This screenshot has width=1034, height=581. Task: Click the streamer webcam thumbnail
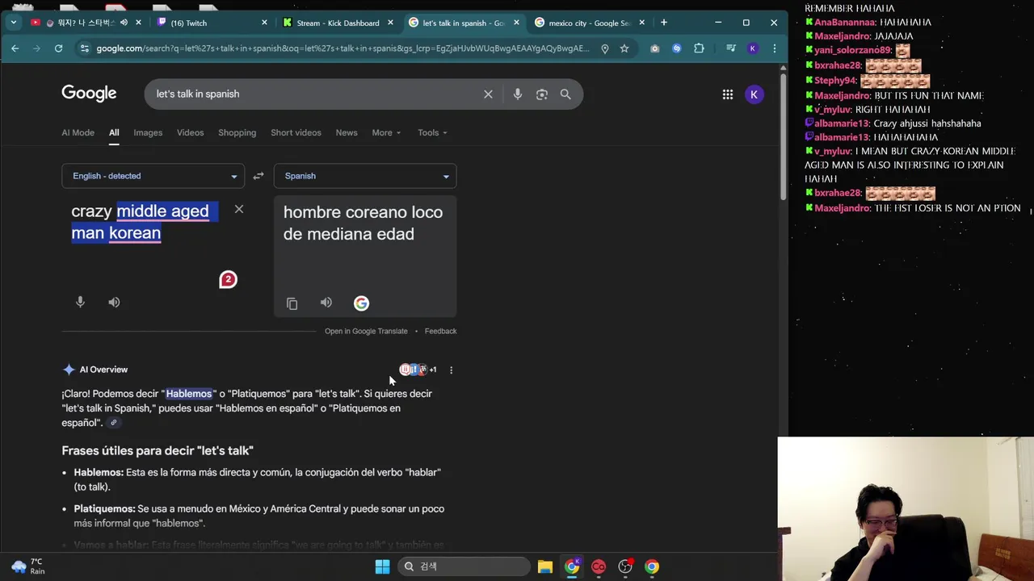[x=906, y=509]
